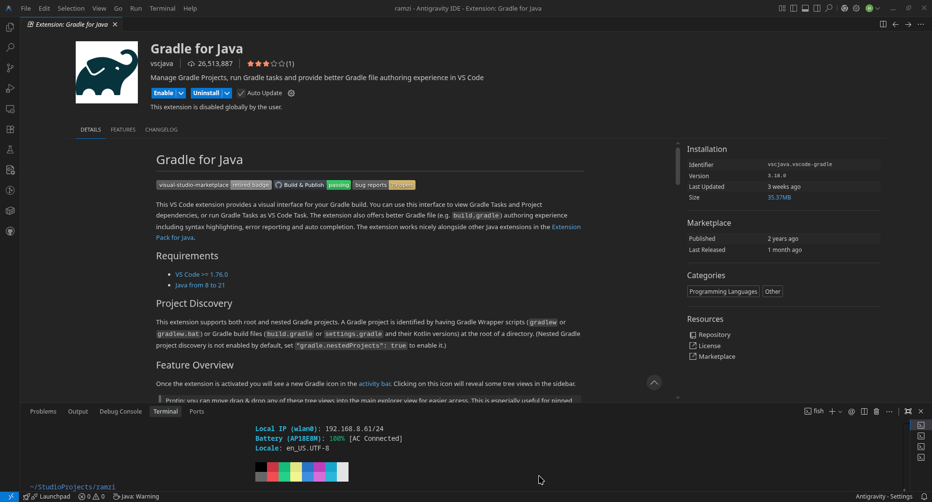Viewport: 932px width, 502px height.
Task: Open the Source Control view
Action: 10,68
